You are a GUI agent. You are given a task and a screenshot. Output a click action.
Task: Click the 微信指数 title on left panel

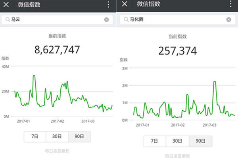tap(29, 4)
